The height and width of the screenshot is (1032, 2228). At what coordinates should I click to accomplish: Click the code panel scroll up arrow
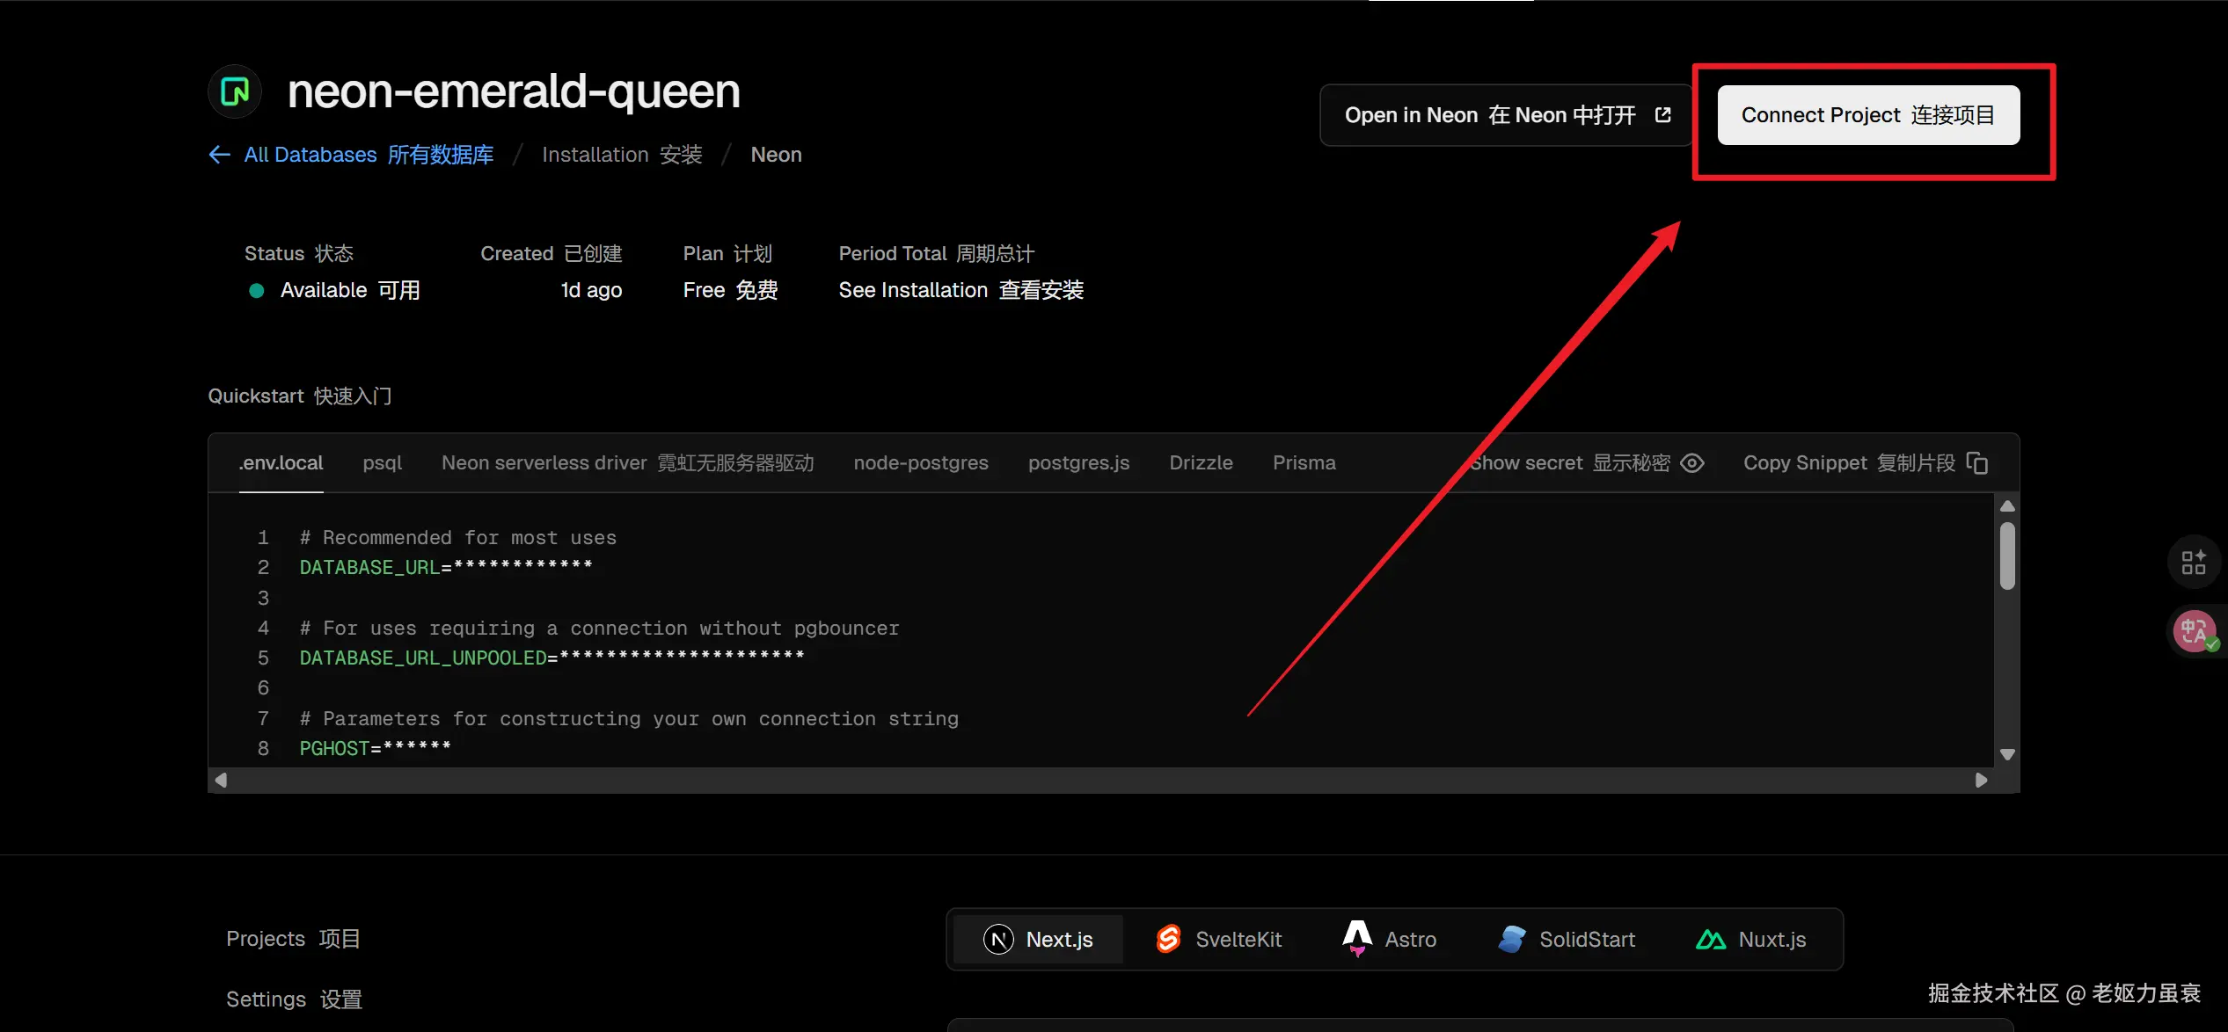2007,506
